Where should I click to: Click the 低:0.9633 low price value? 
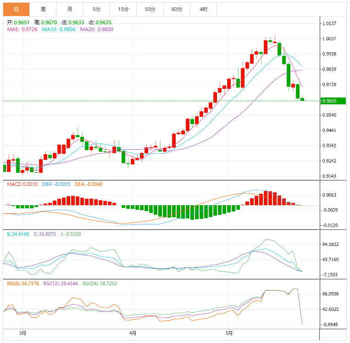pyautogui.click(x=73, y=22)
